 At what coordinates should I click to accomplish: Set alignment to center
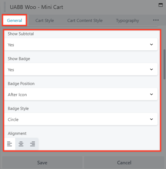[x=21, y=144]
